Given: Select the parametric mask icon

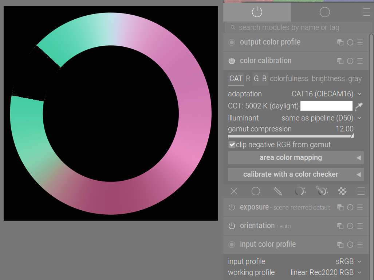Looking at the screenshot, I should (x=300, y=191).
